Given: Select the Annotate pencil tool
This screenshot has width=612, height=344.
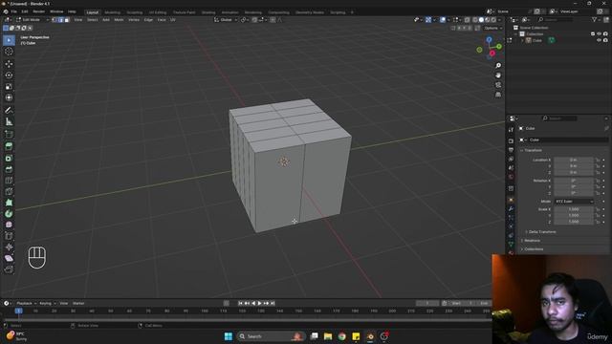Looking at the screenshot, I should (9, 111).
